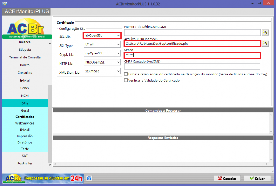Select the Sedex menu item
This screenshot has width=276, height=186.
pyautogui.click(x=25, y=88)
